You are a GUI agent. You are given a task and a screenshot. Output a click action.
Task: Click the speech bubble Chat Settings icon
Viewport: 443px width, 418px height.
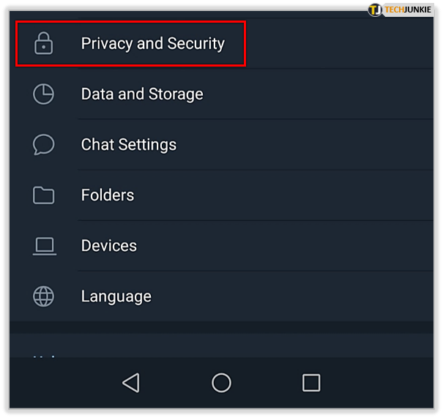point(44,144)
